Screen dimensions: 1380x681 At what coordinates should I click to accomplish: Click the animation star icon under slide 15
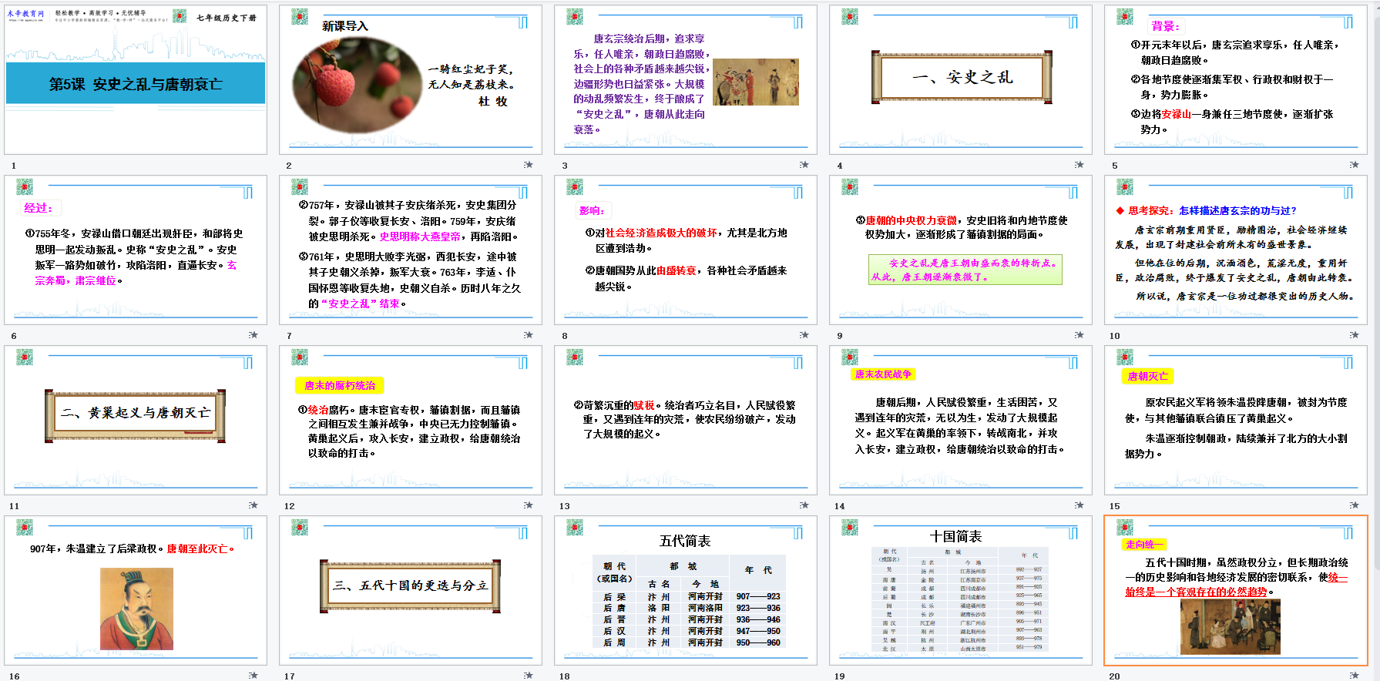[x=1354, y=505]
